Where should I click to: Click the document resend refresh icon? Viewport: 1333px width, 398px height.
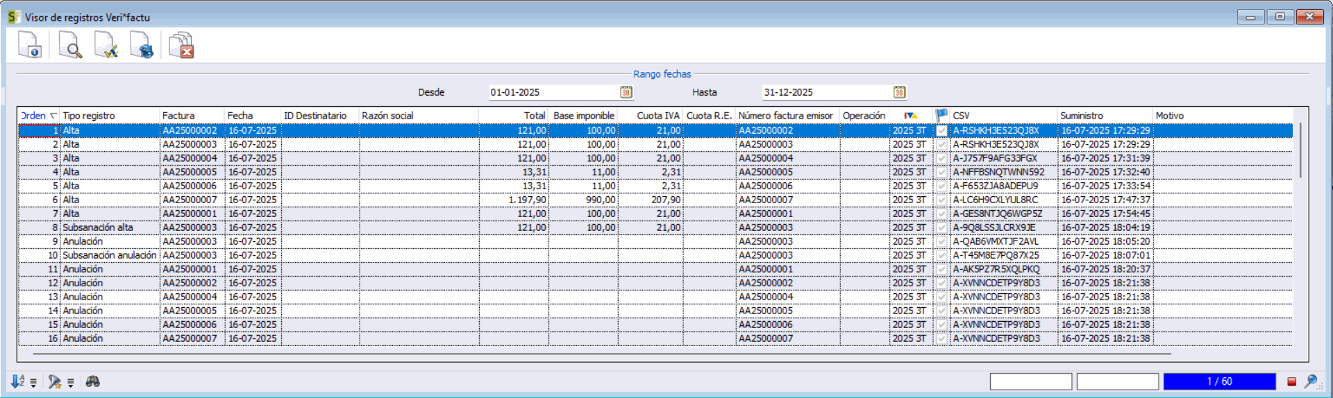[142, 45]
